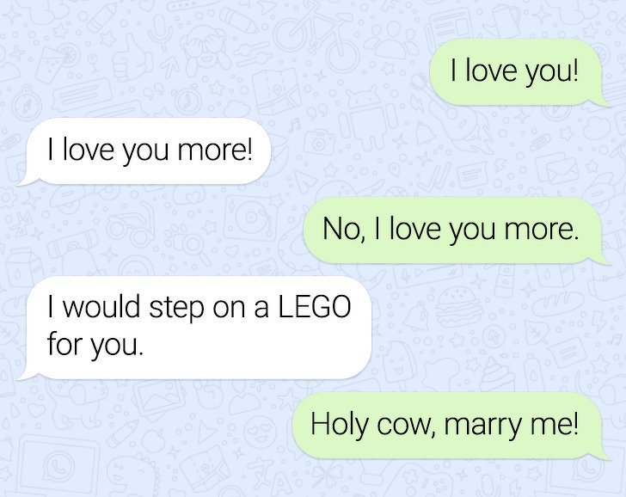Click the camera doodle in wallpaper
The height and width of the screenshot is (497, 626).
[x=318, y=142]
